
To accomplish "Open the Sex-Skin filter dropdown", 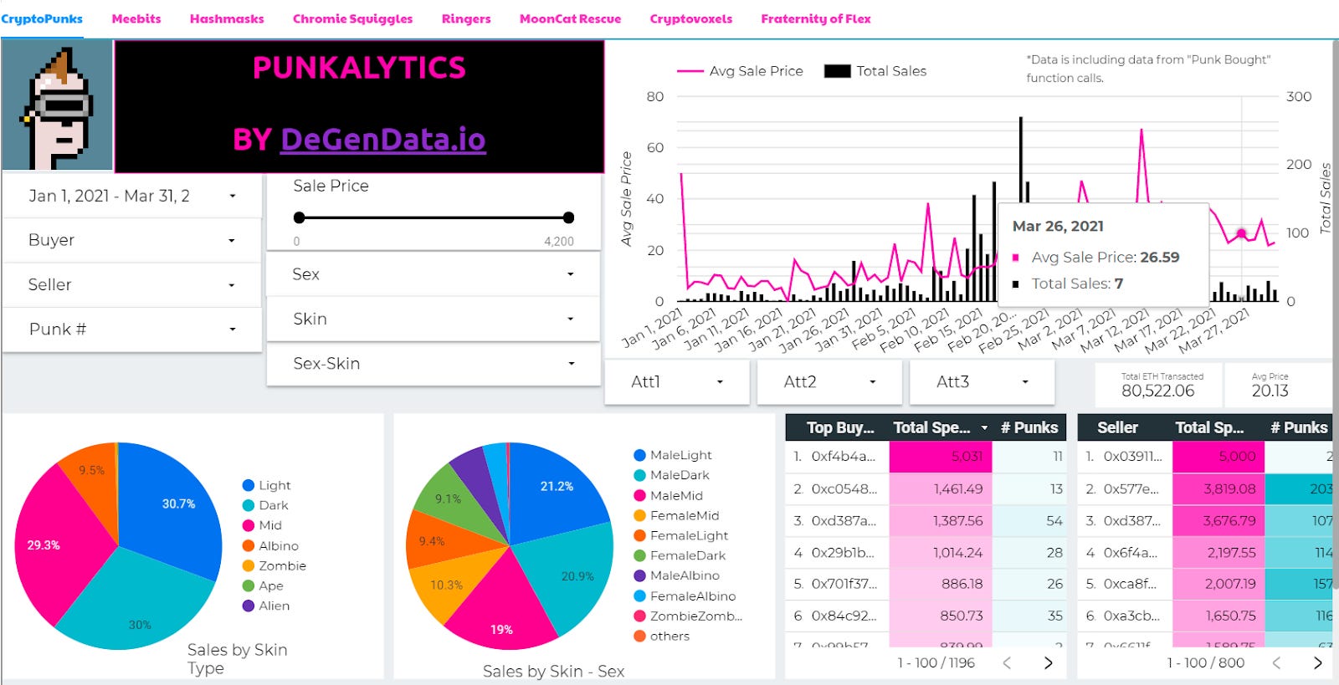I will point(433,363).
